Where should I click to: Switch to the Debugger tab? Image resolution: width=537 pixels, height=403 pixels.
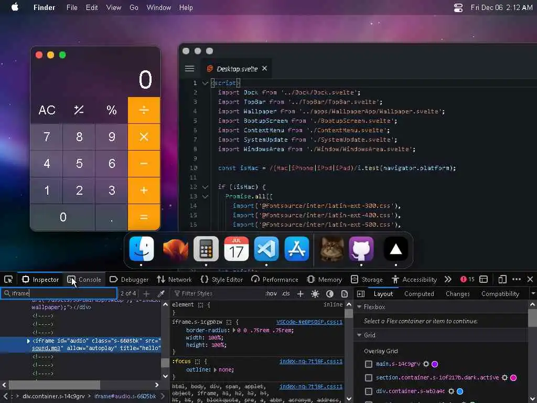(129, 279)
